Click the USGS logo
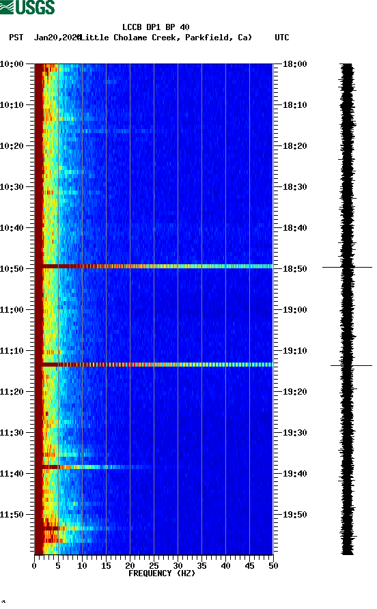The width and height of the screenshot is (377, 609). click(x=27, y=7)
